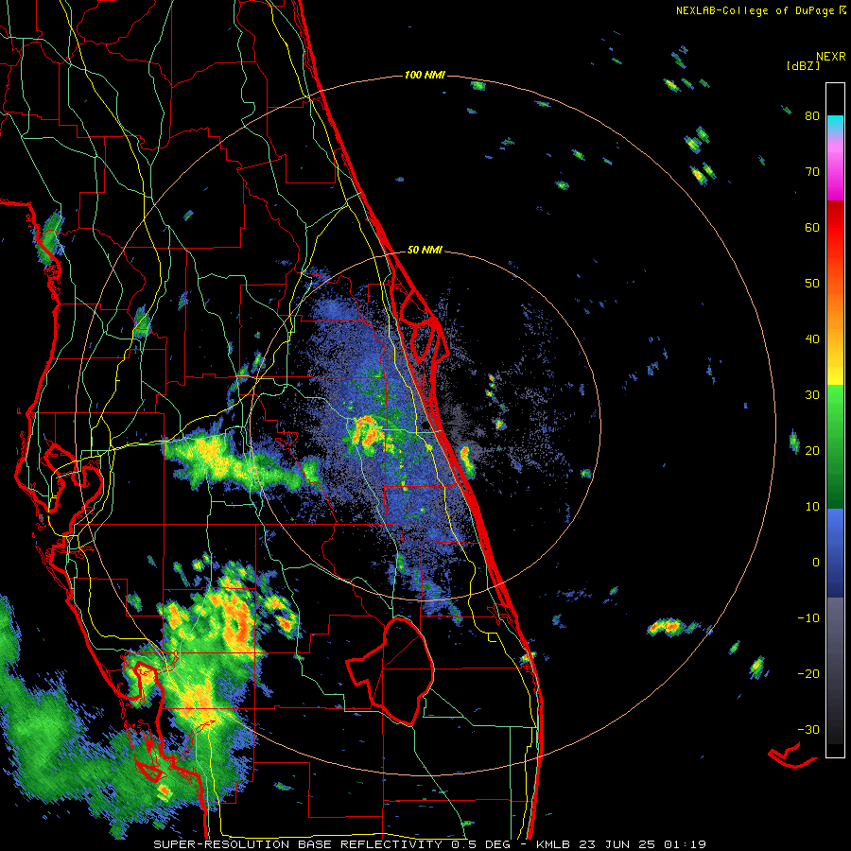Click the 50 NMI range ring label
This screenshot has height=851, width=851.
pyautogui.click(x=425, y=251)
